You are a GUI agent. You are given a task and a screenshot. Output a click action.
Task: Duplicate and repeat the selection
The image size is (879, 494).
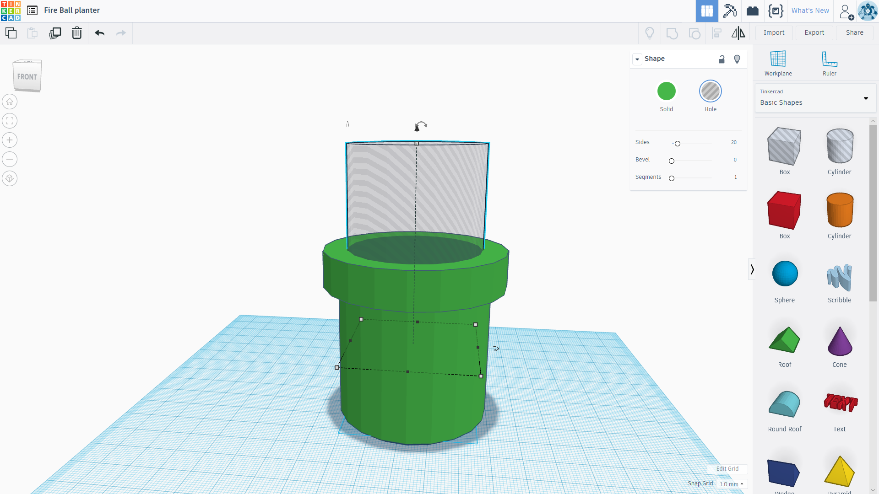pyautogui.click(x=55, y=33)
